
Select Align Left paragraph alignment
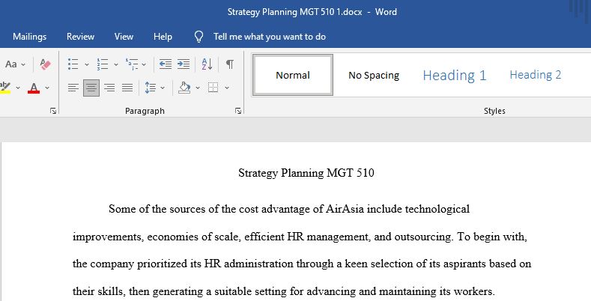click(x=73, y=88)
